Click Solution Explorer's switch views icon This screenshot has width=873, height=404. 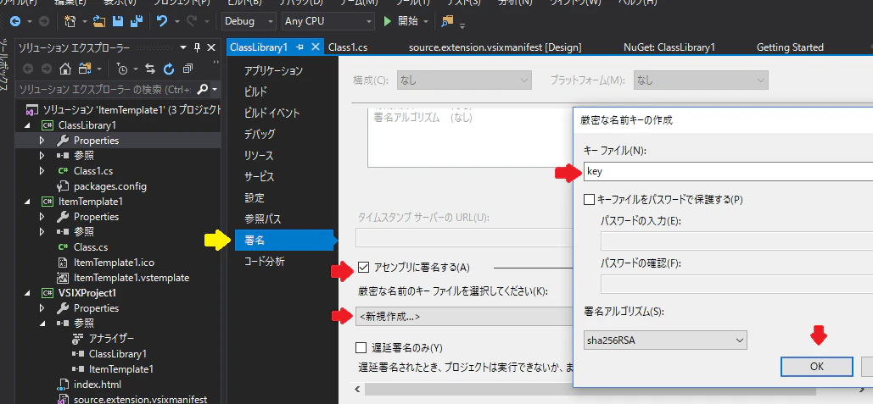[85, 69]
